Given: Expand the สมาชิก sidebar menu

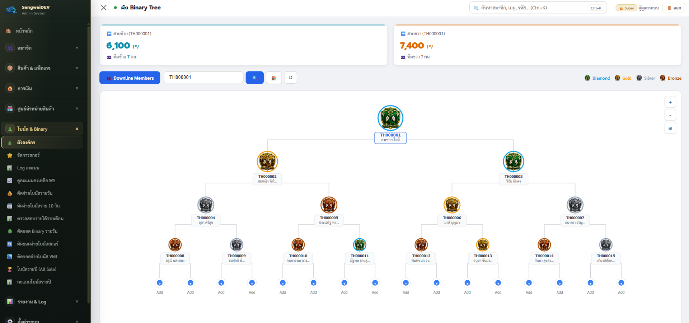Looking at the screenshot, I should (x=42, y=48).
